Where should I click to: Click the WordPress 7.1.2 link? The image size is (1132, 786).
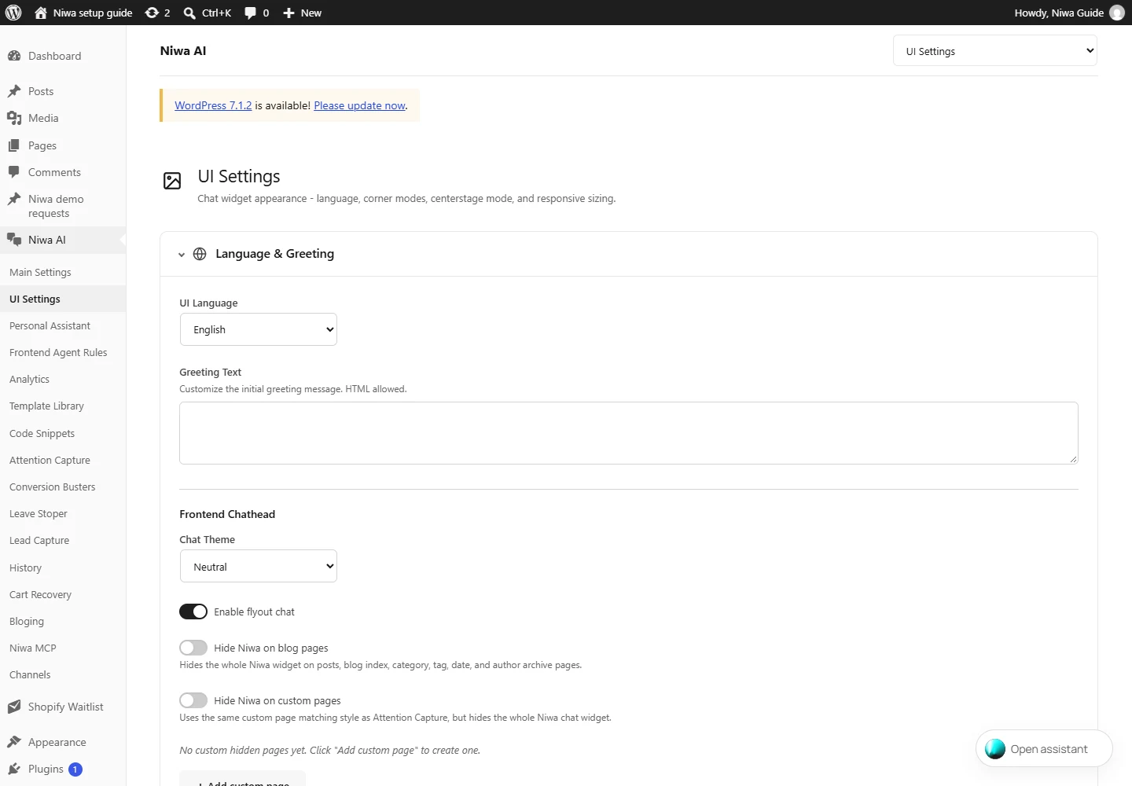pos(213,105)
